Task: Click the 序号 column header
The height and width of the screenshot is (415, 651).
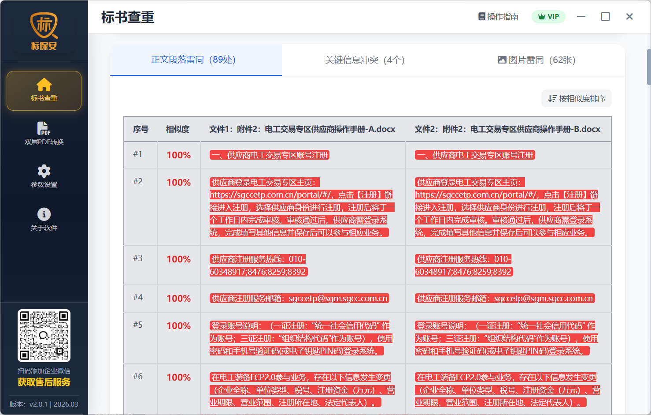Action: point(141,129)
